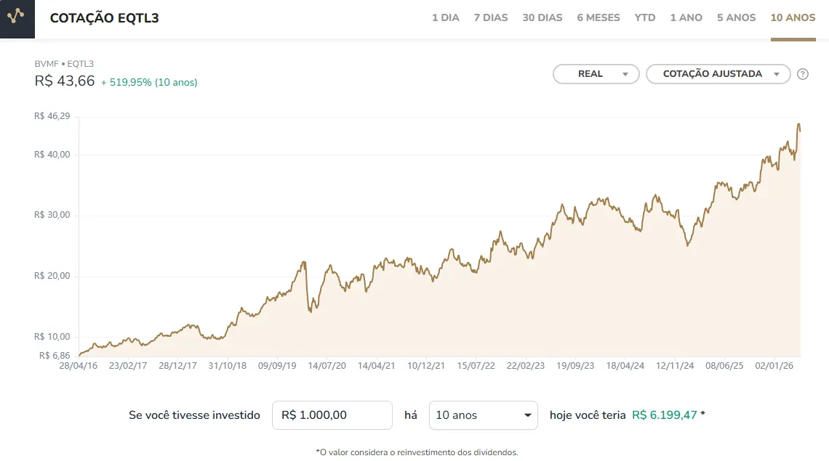The image size is (829, 461).
Task: Click the 28/12/17 date label
Action: 177,366
